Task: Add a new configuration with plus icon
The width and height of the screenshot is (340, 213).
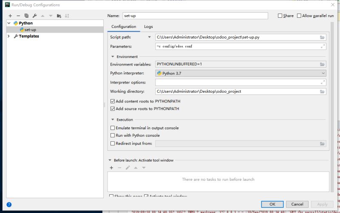Action: [10, 16]
